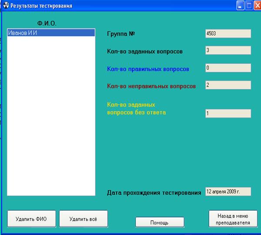
Task: Minimize the Результаты тестирования window
Action: (x=240, y=6)
